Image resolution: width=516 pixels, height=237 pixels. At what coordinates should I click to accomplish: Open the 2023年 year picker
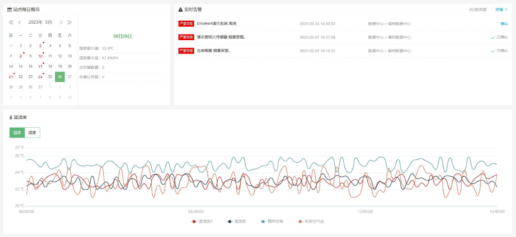(35, 22)
